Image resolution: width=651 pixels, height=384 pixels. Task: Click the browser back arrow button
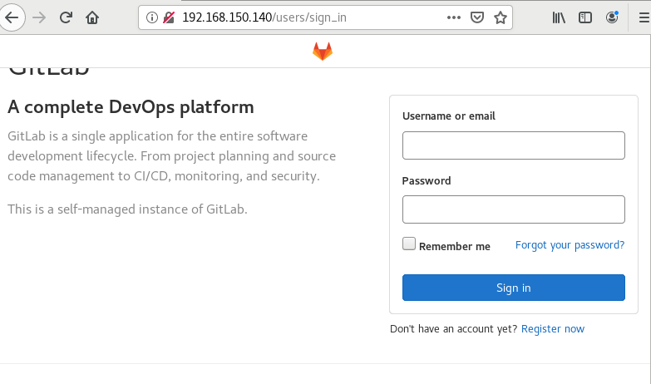(12, 17)
